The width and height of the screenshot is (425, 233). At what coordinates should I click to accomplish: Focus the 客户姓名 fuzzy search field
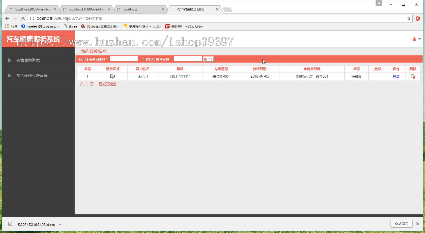(x=124, y=59)
